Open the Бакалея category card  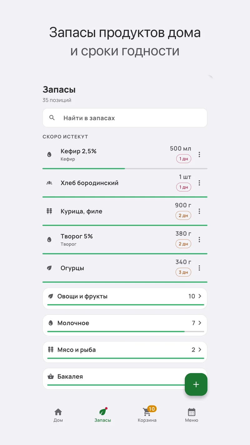pos(125,379)
